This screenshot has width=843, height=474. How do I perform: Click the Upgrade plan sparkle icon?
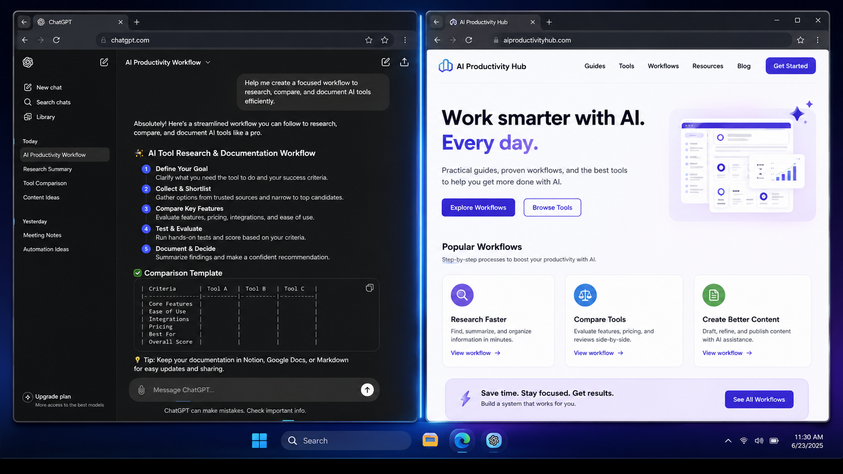point(27,397)
